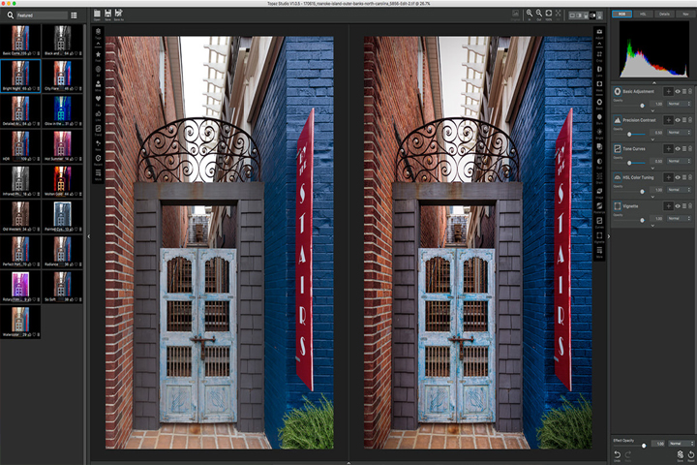Show the Original image icon
This screenshot has width=697, height=465.
click(516, 14)
